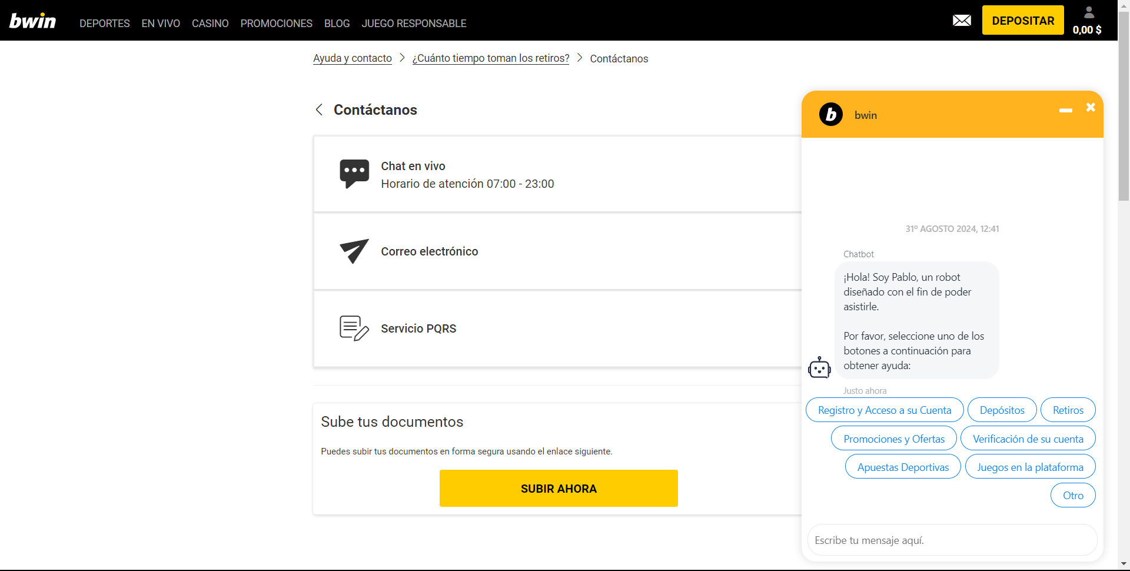This screenshot has width=1130, height=571.
Task: Click the 31º AGOSTO 2024, 12:41 timestamp
Action: [952, 229]
